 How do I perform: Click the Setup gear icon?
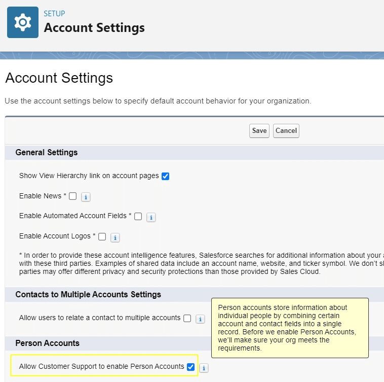pyautogui.click(x=22, y=22)
